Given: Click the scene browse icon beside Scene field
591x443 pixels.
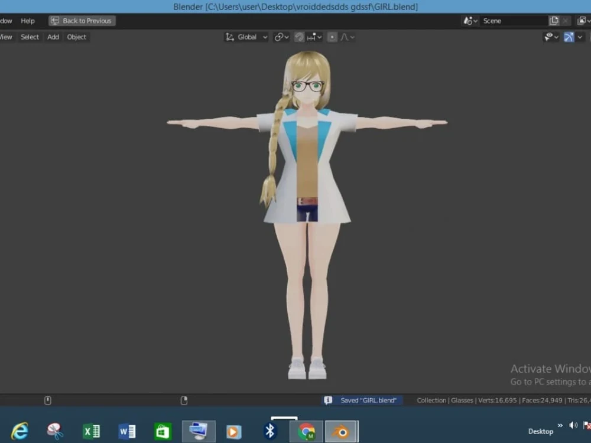Looking at the screenshot, I should [469, 21].
